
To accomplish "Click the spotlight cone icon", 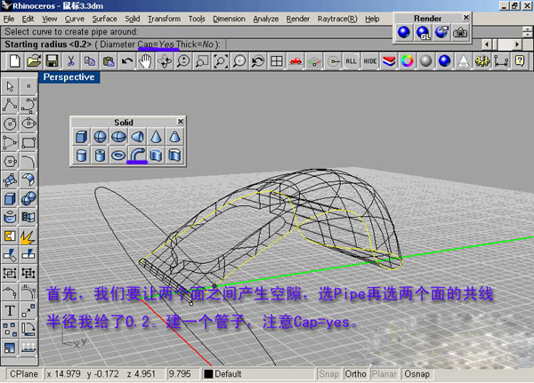I will 463,61.
